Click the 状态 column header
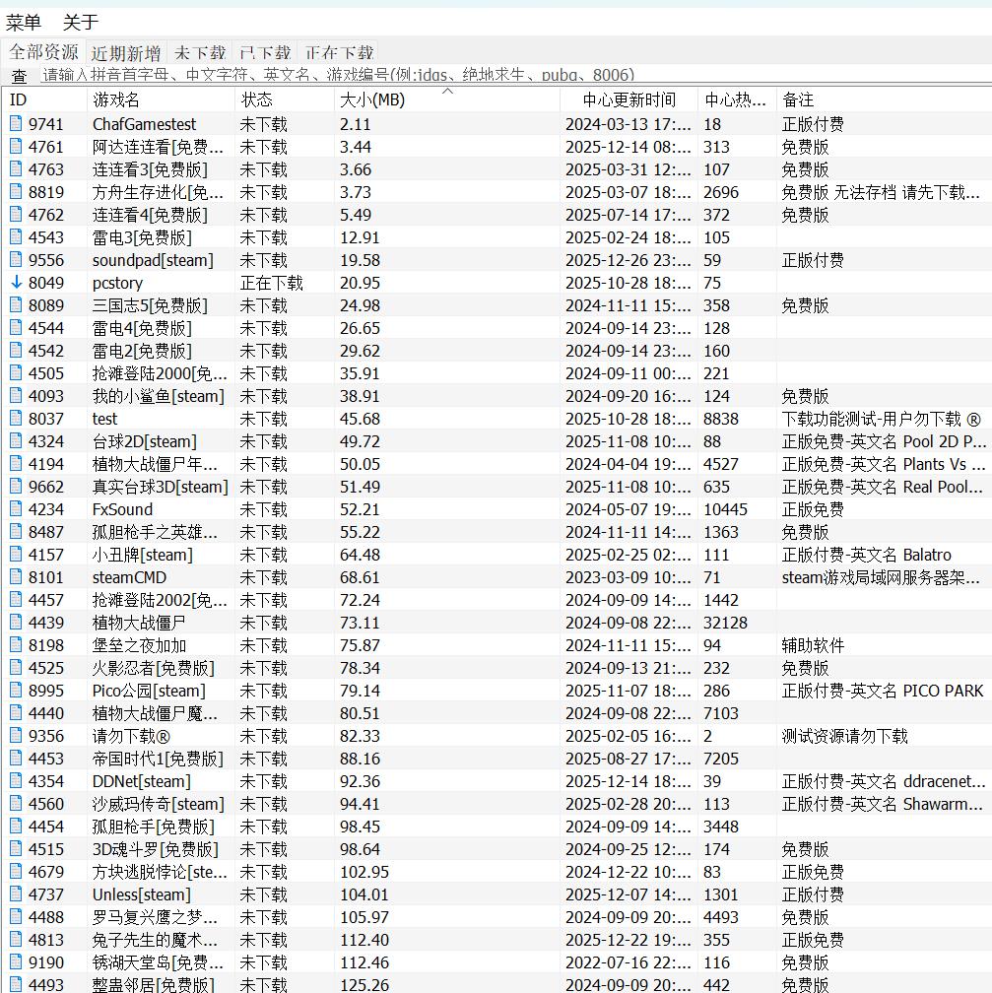Image resolution: width=992 pixels, height=993 pixels. tap(257, 99)
